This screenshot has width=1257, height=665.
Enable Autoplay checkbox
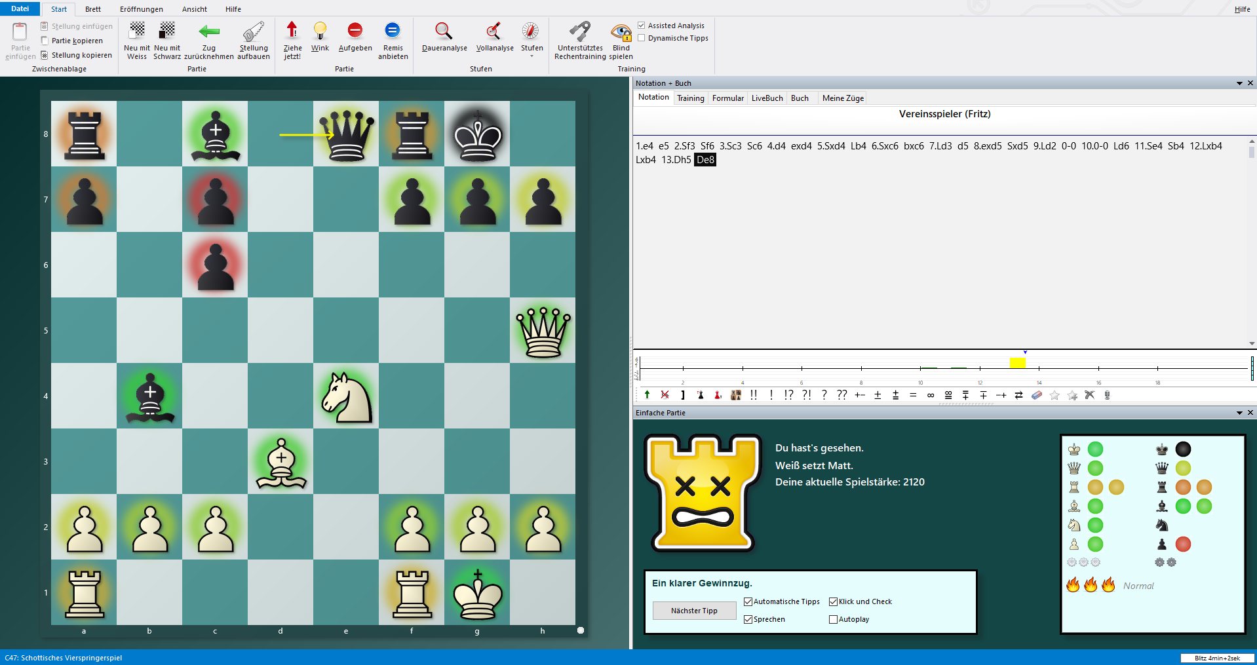(833, 619)
